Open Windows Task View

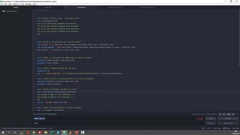15,132
